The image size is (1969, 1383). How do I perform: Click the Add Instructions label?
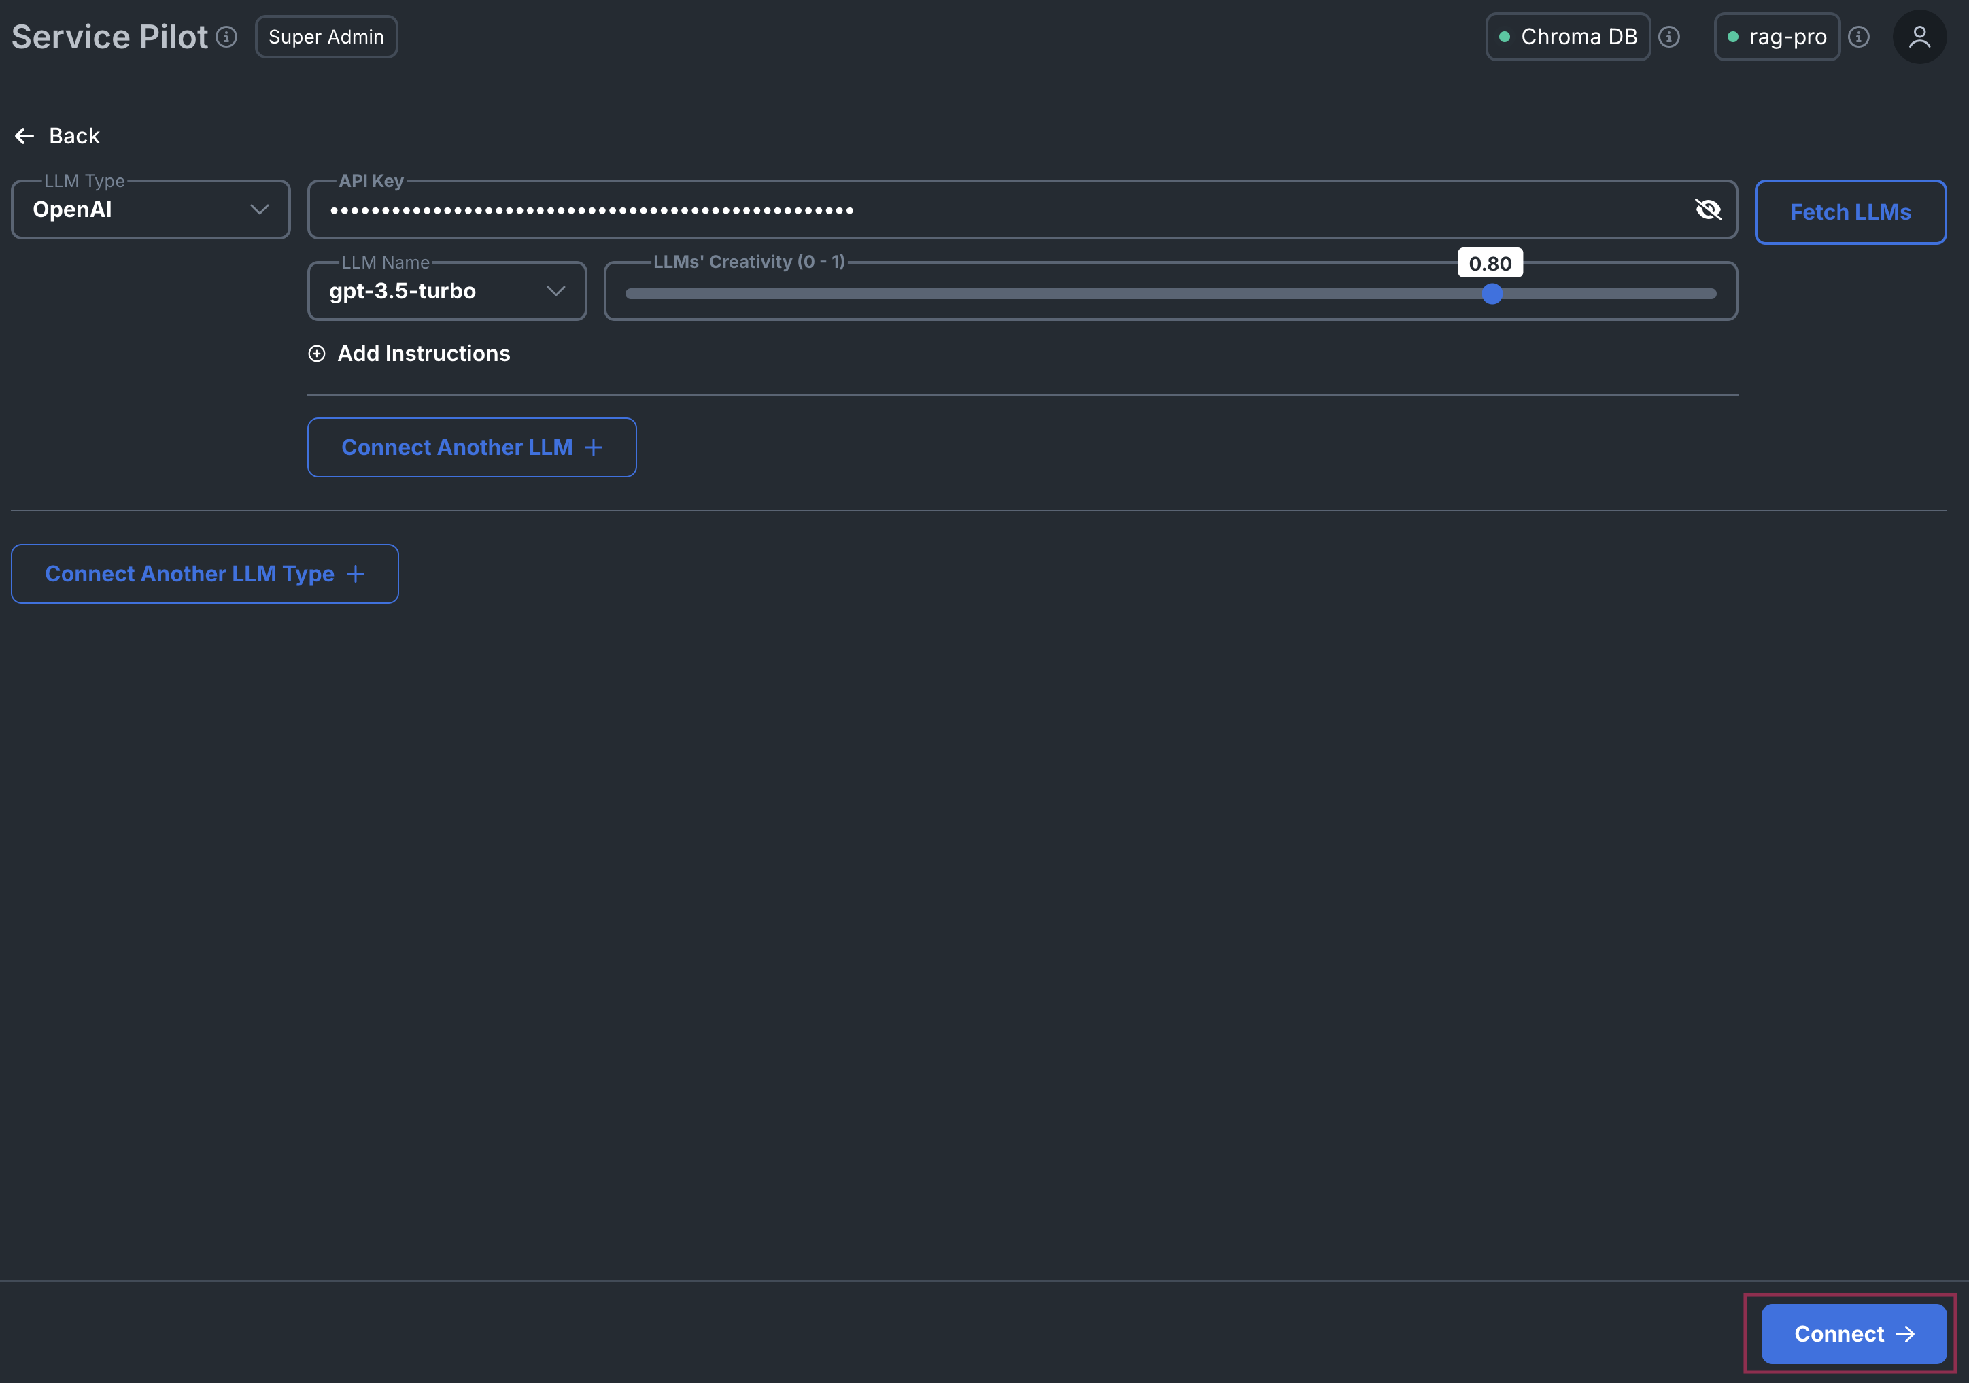tap(424, 354)
